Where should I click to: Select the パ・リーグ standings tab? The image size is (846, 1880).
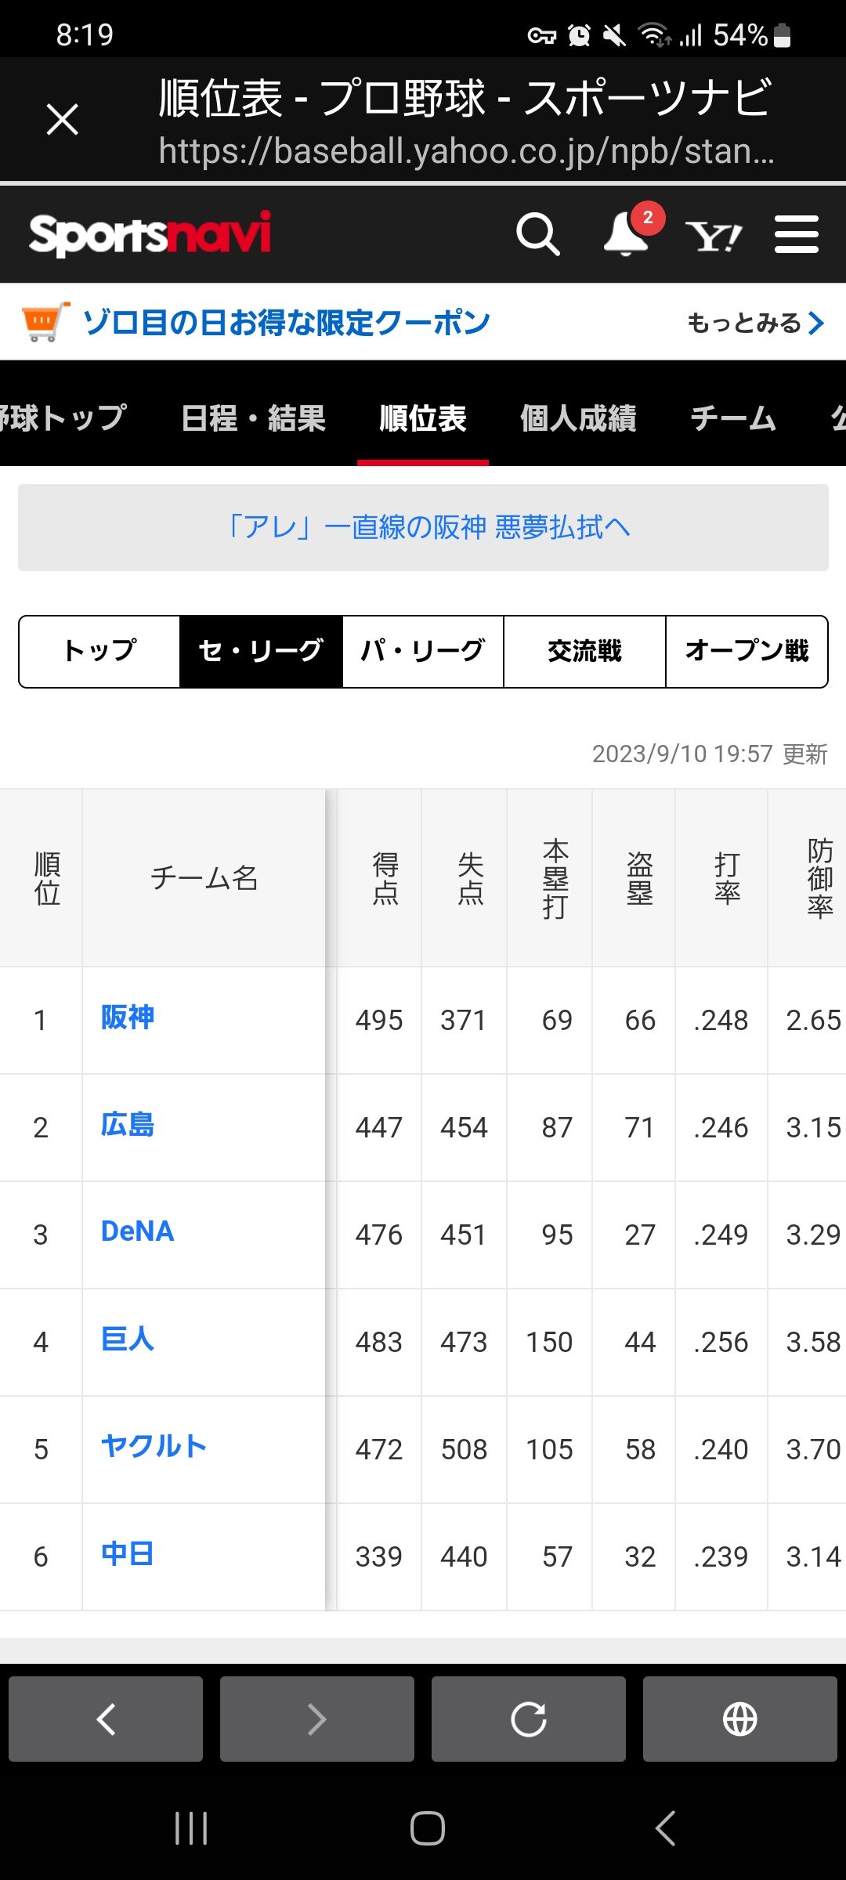pyautogui.click(x=423, y=651)
